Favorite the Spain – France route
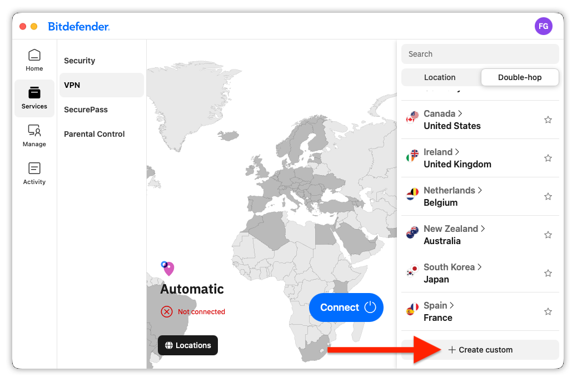Image resolution: width=577 pixels, height=382 pixels. [x=548, y=311]
